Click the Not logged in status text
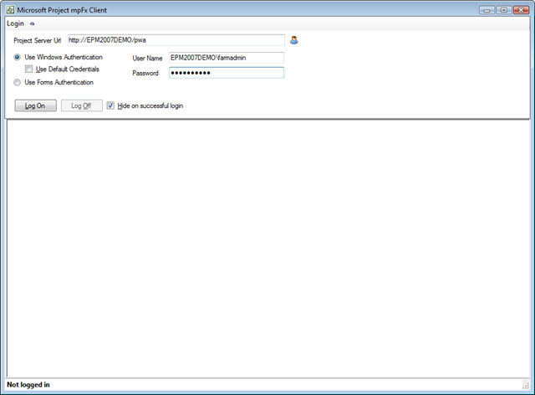This screenshot has width=535, height=395. click(x=28, y=385)
